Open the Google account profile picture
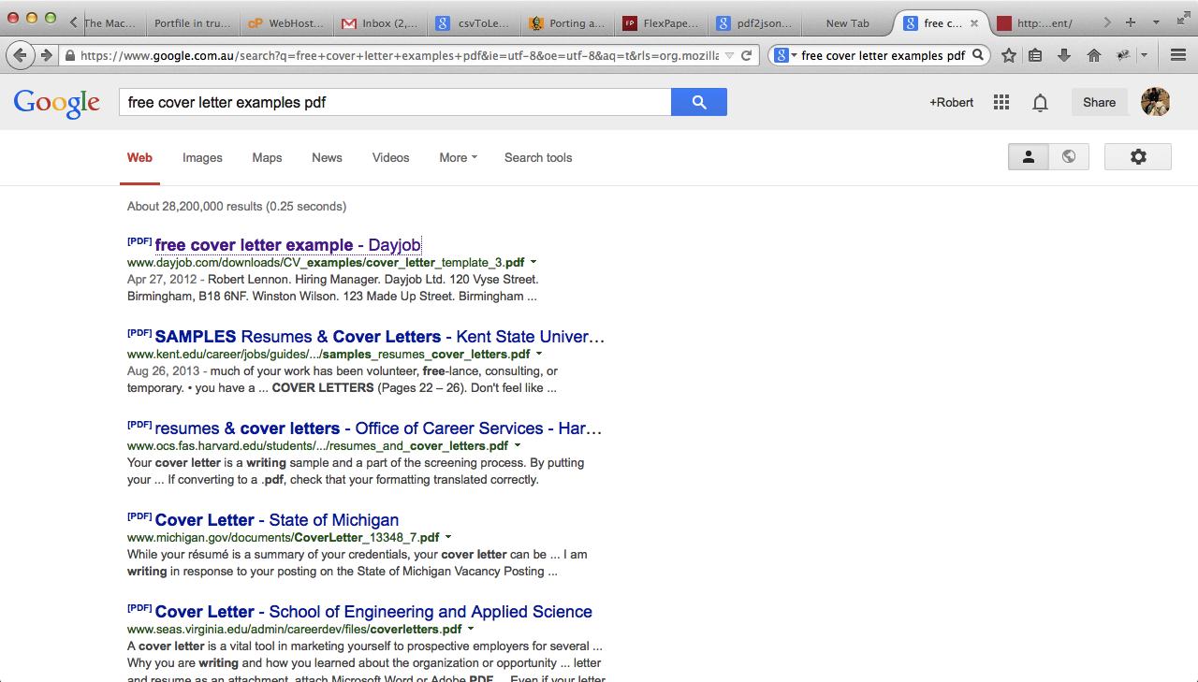Viewport: 1198px width, 682px height. (x=1156, y=102)
